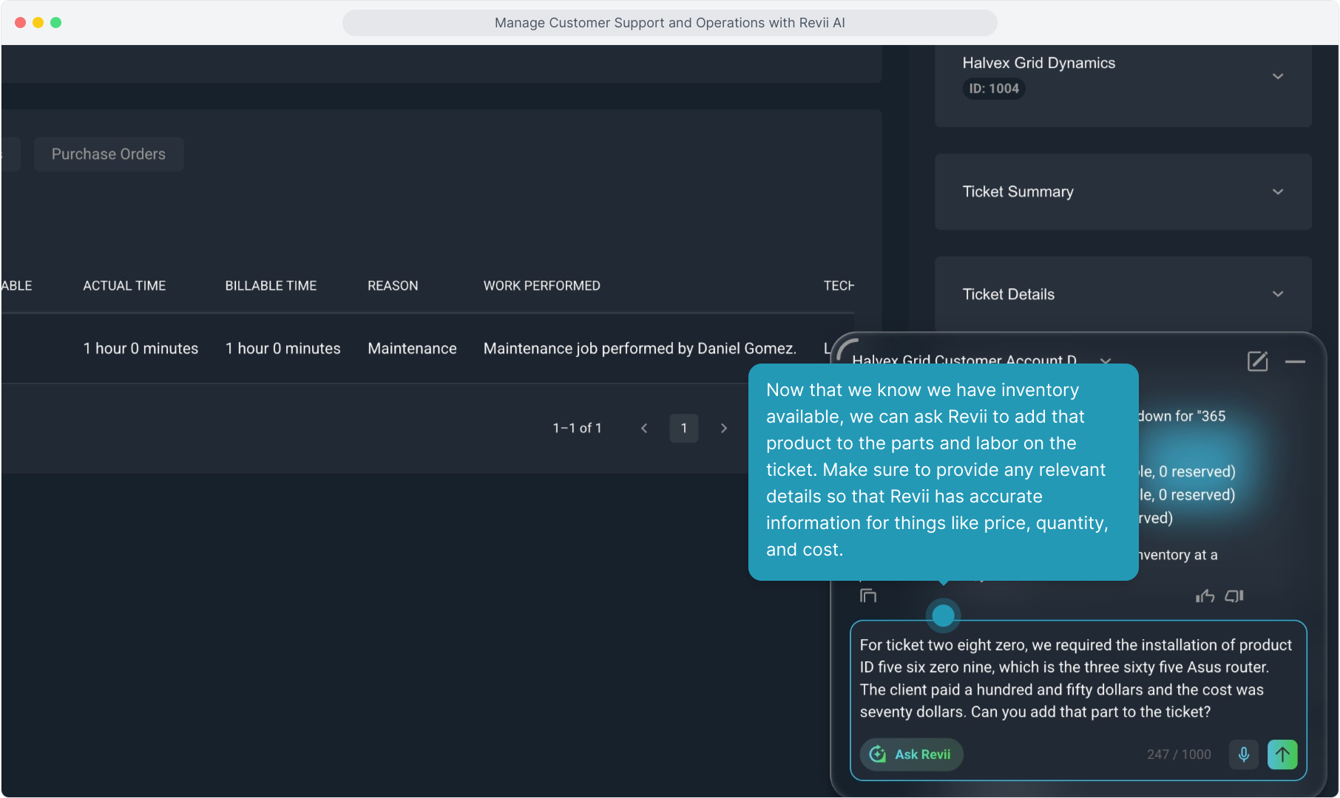Click the Ask Revii sparkle button
Screen dimensions: 1340x798
tap(911, 754)
